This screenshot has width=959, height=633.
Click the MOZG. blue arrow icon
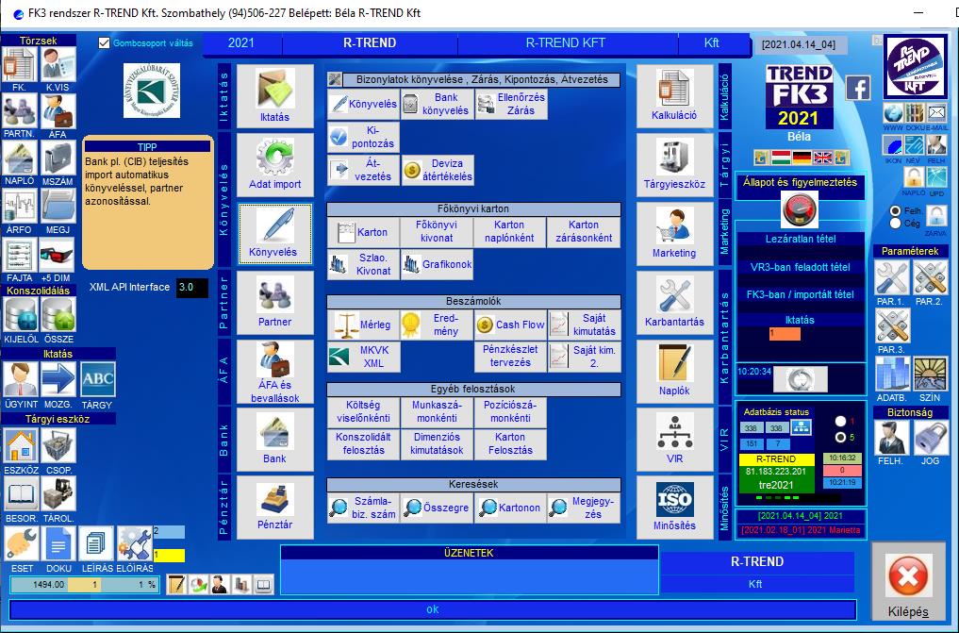[x=58, y=380]
